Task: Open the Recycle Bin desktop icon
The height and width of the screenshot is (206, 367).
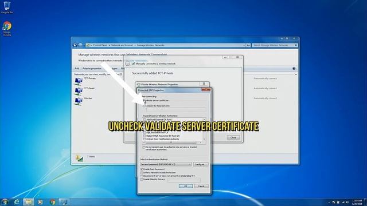Action: tap(7, 7)
